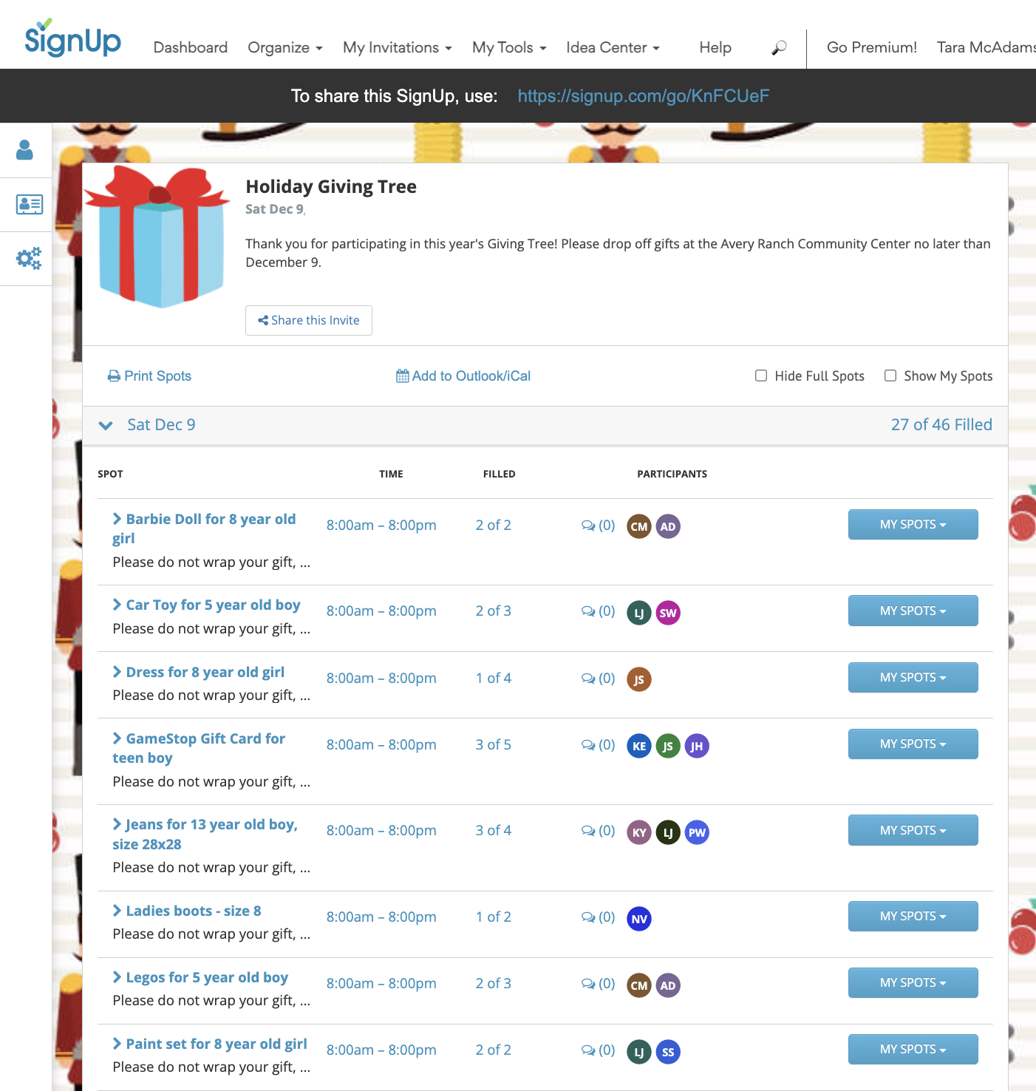The height and width of the screenshot is (1091, 1036).
Task: Open the contact card sidebar icon
Action: click(x=29, y=205)
